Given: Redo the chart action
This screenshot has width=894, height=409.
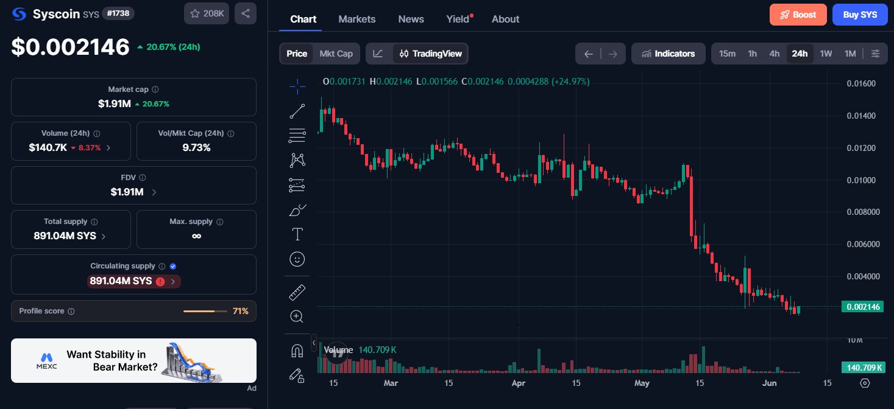Looking at the screenshot, I should pos(613,54).
